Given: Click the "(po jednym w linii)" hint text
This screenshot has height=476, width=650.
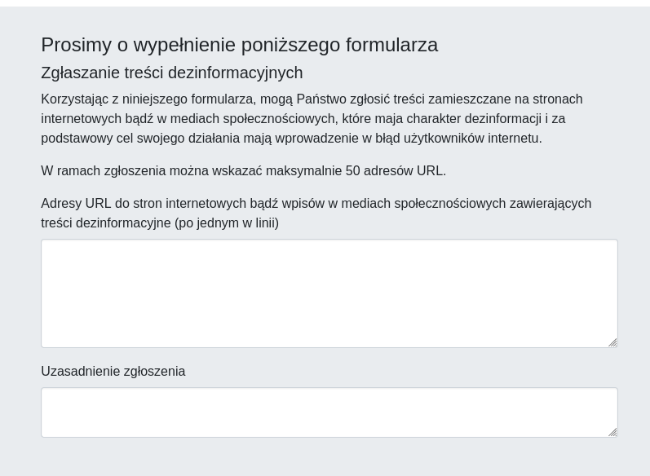Looking at the screenshot, I should tap(227, 223).
